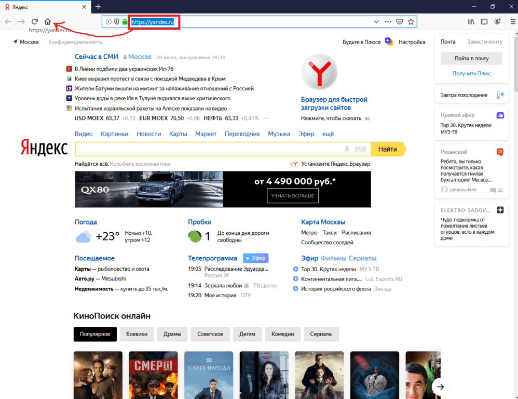Click the green traffic indicator circle
This screenshot has height=399, width=518.
pyautogui.click(x=195, y=236)
